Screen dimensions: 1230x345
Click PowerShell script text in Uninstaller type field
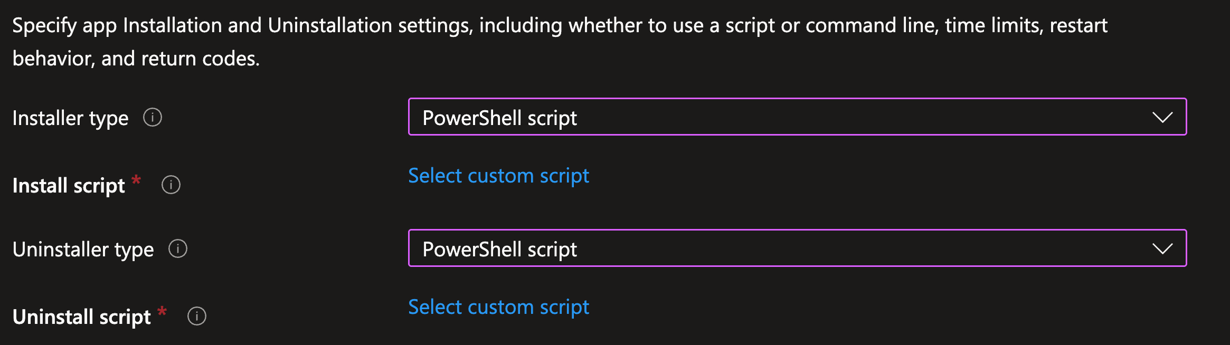499,250
